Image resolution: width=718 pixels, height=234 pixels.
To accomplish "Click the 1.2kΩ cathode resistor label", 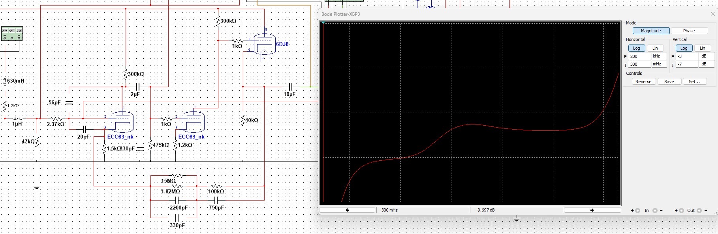I will point(185,145).
